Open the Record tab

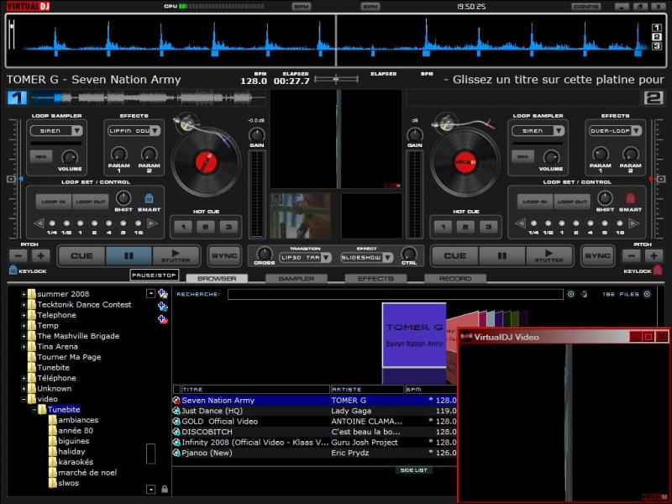(x=454, y=278)
